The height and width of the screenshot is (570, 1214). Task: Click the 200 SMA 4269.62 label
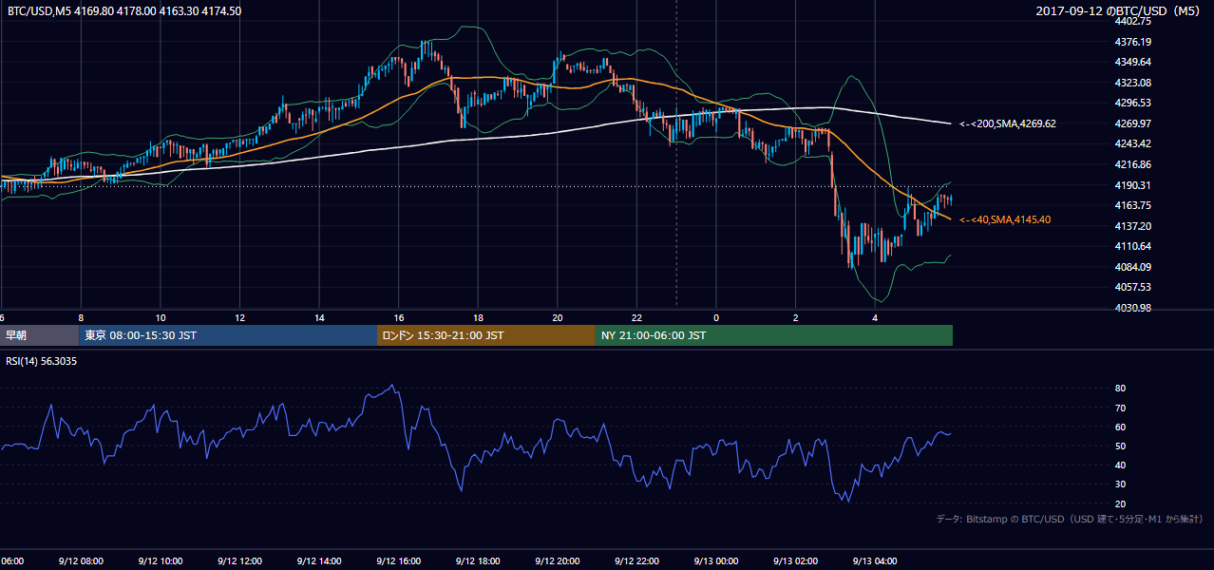(1007, 123)
